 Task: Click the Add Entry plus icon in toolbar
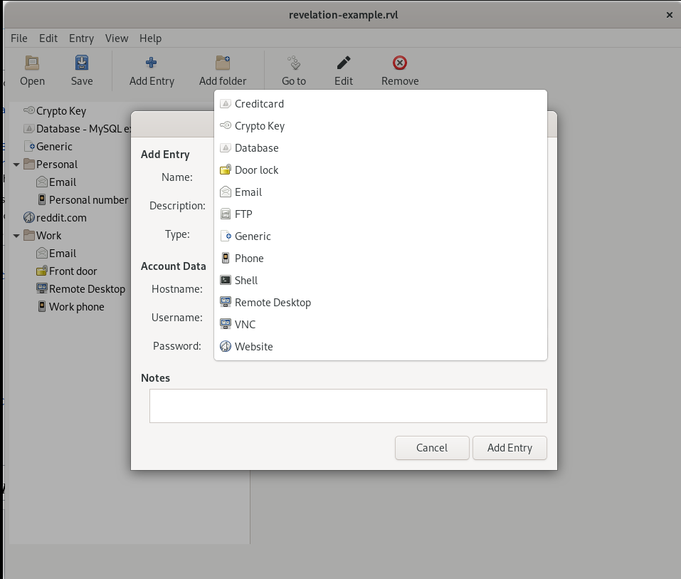pos(151,63)
